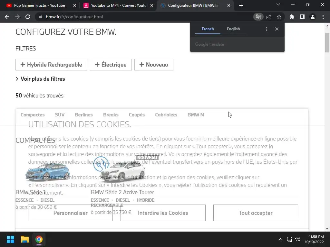Select the Configurateur BMW tab
Screen dimensions: 330x247
[193, 5]
